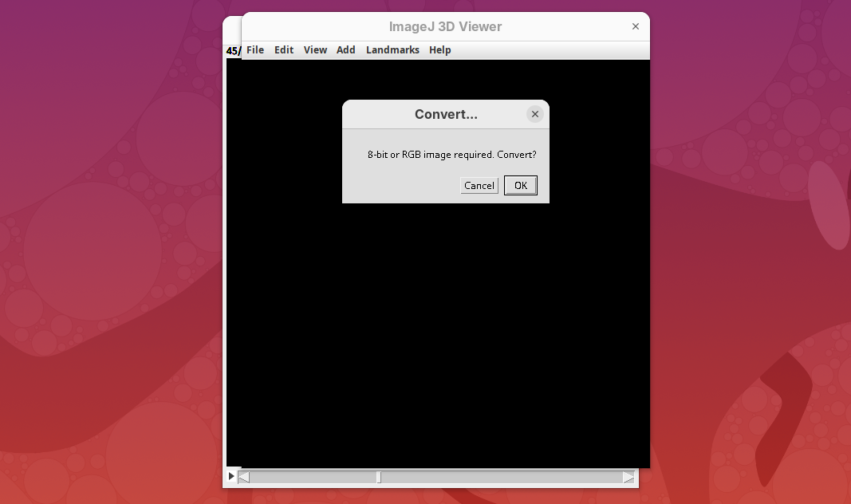This screenshot has height=504, width=851.
Task: Click the 8-bit or RGB message text
Action: [x=451, y=155]
